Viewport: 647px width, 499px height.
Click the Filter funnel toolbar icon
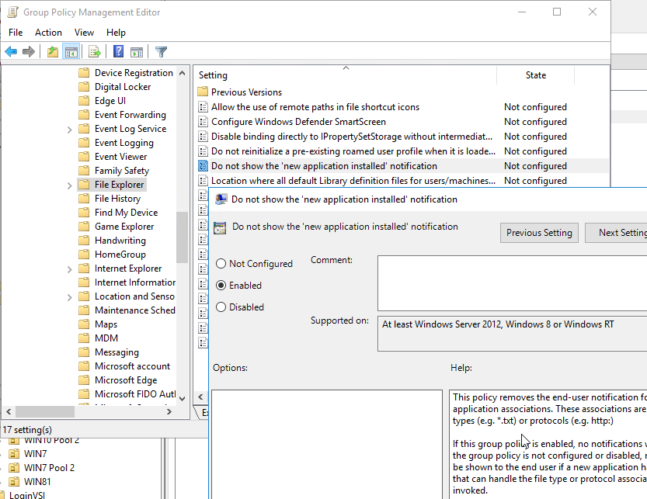coord(161,52)
